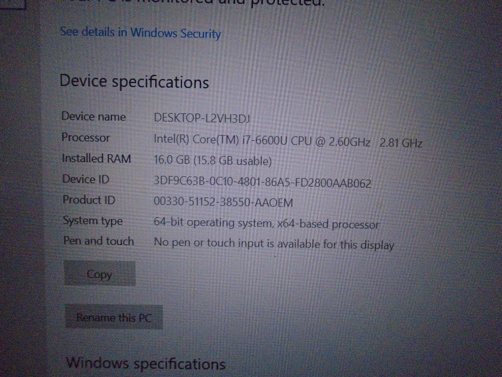Click the Rename this PC button
Image resolution: width=502 pixels, height=377 pixels.
coord(113,317)
